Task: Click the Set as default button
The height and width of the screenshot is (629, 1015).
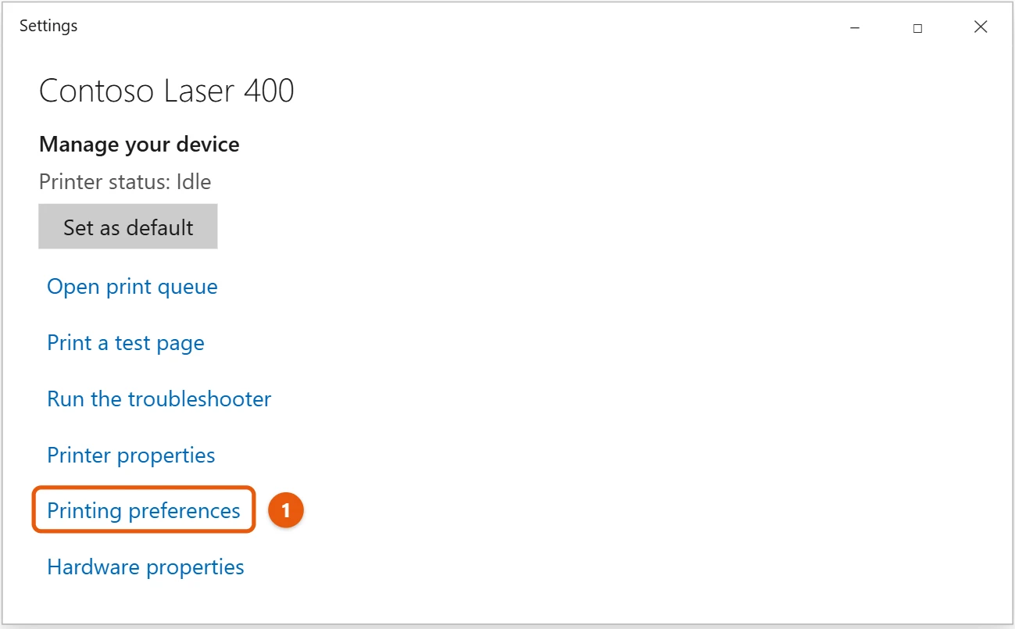Action: point(128,227)
